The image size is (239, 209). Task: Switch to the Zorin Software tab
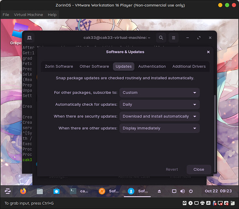(59, 66)
